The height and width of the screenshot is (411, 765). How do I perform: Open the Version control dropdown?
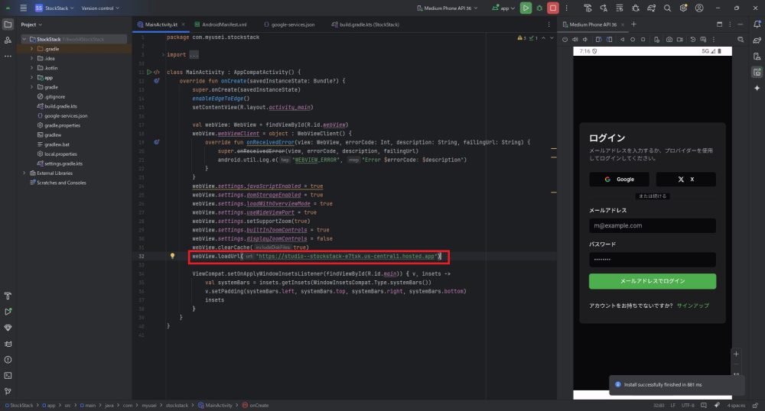102,8
